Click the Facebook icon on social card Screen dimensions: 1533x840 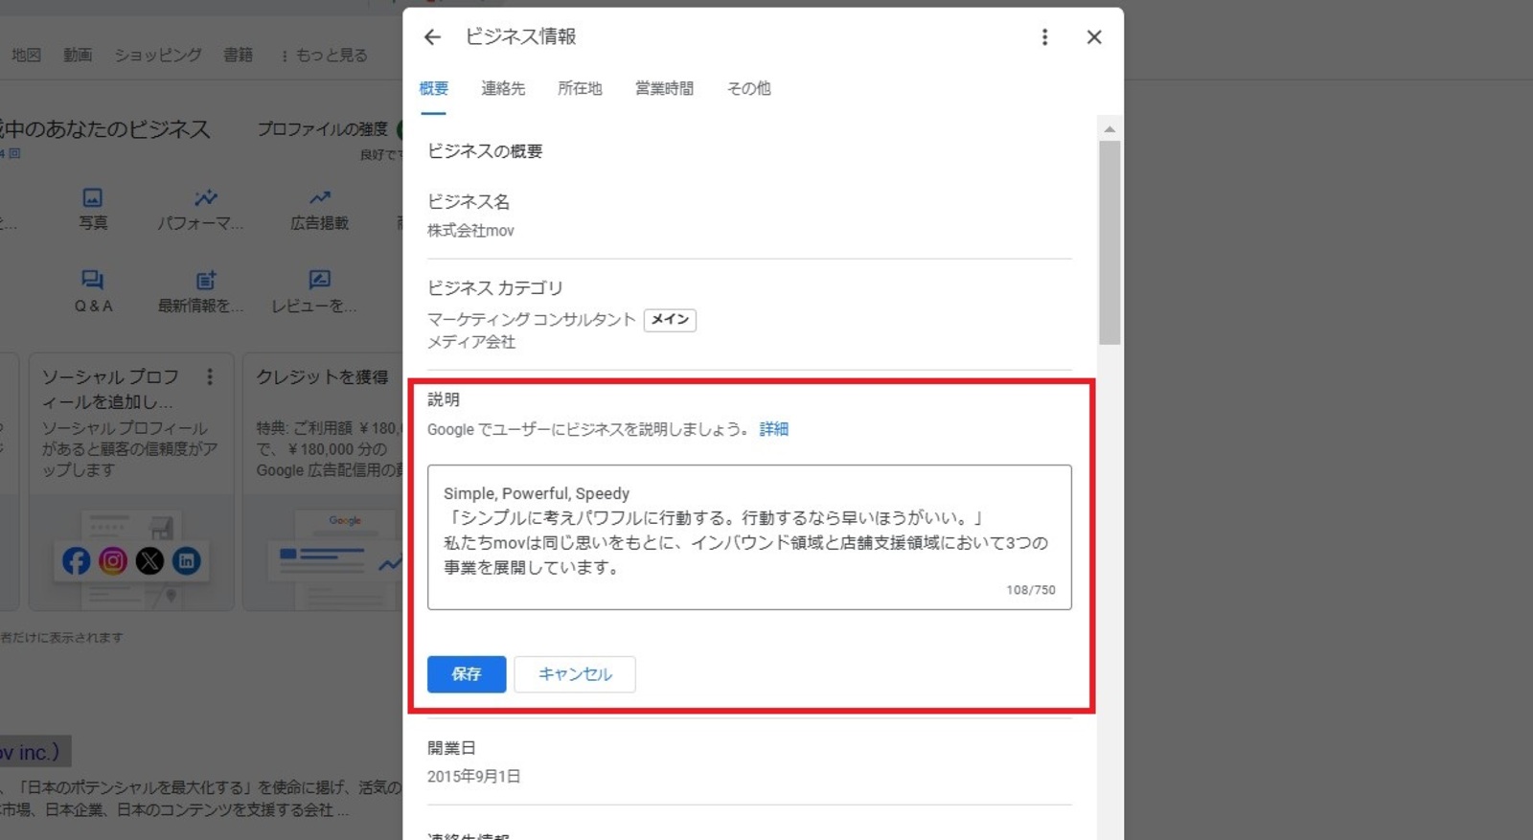click(77, 561)
